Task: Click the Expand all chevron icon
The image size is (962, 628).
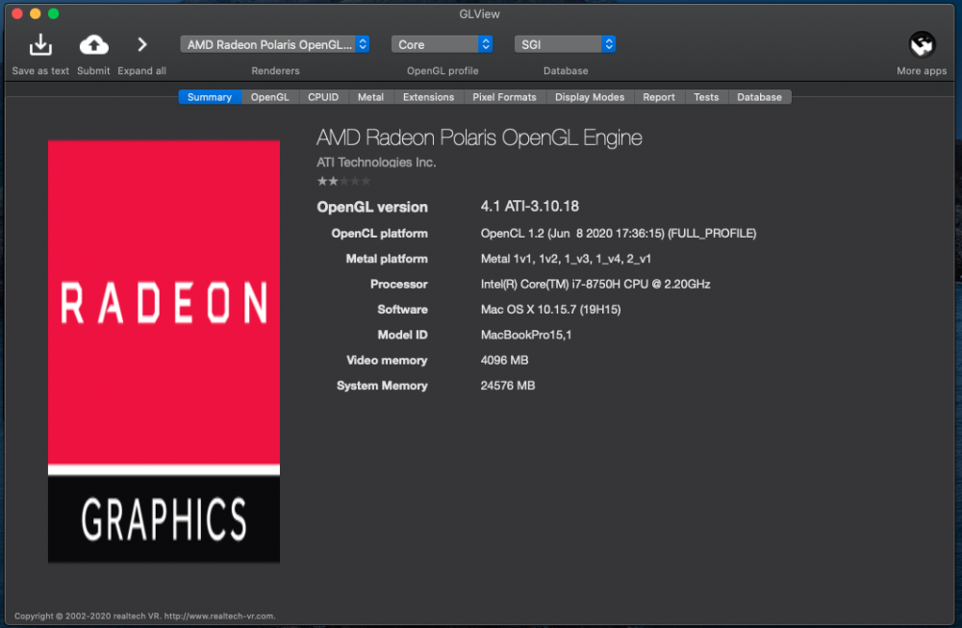Action: click(141, 45)
